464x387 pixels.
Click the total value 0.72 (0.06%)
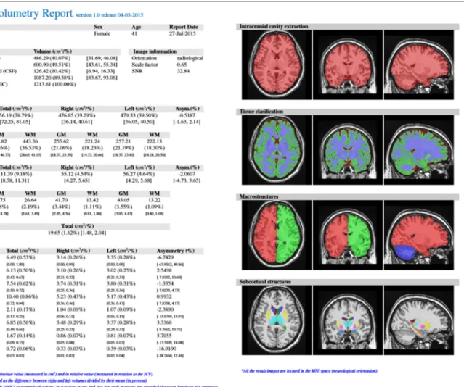(20, 349)
